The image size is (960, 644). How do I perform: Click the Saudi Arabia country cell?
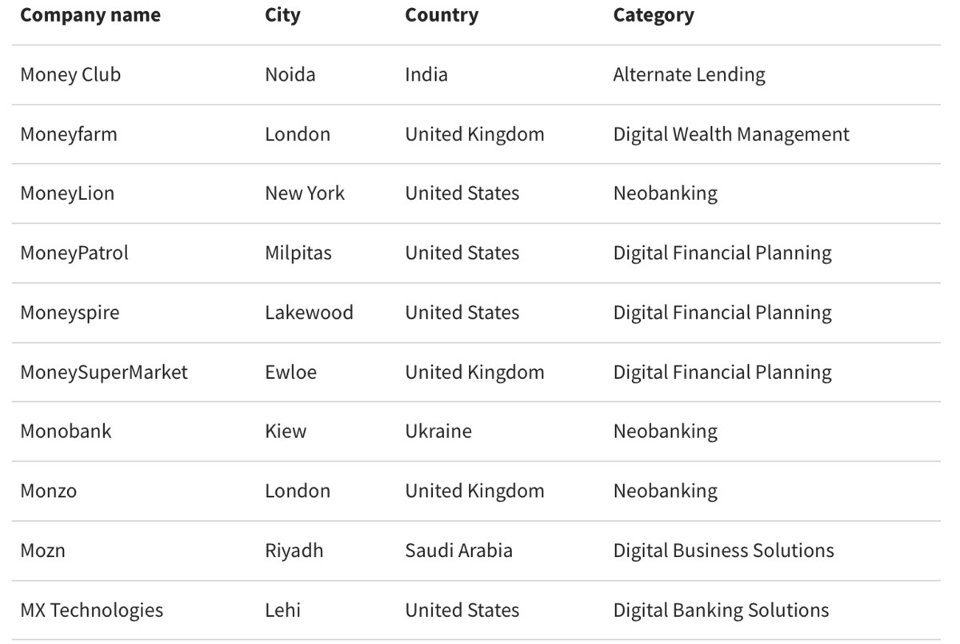click(458, 551)
